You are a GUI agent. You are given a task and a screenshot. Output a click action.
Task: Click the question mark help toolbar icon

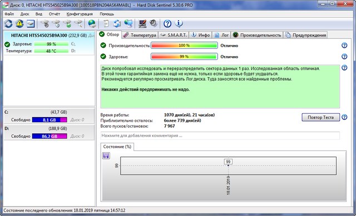167,23
